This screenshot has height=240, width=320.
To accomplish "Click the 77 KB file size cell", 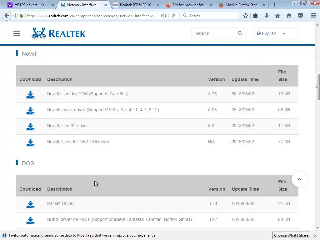I will [x=284, y=142].
